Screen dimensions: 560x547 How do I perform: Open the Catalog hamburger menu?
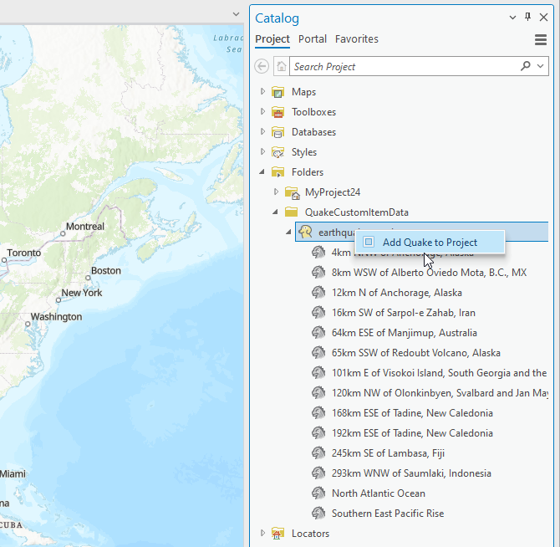(541, 39)
